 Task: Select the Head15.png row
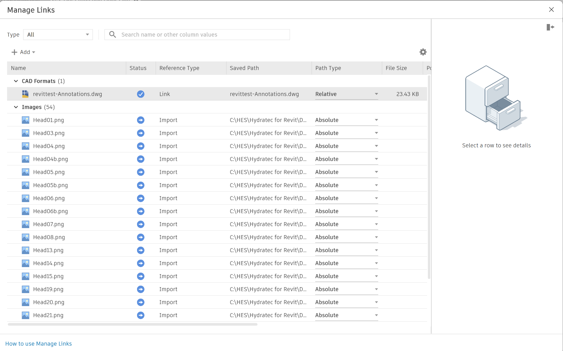pyautogui.click(x=217, y=276)
